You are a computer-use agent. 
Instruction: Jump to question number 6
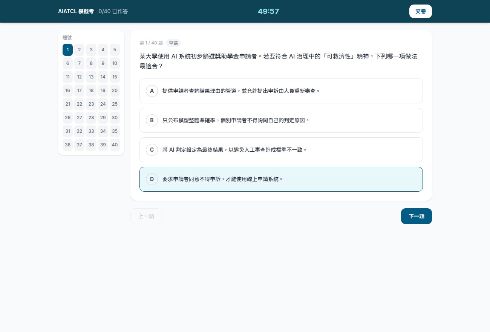(x=67, y=63)
